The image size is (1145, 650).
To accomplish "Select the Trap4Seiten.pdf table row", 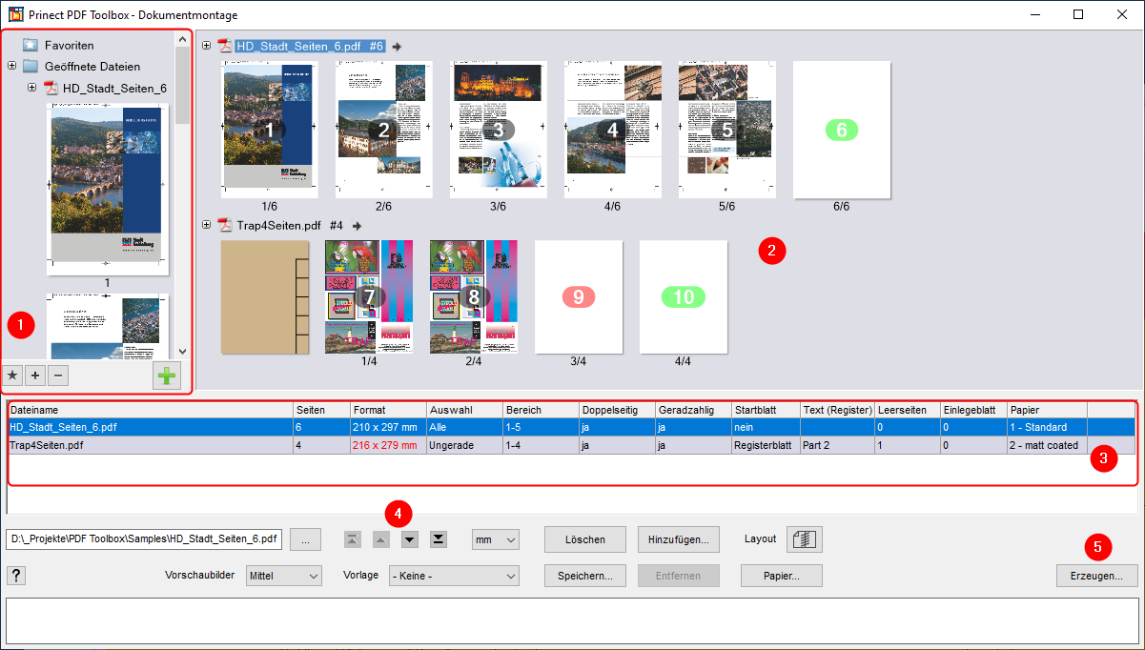I will [572, 445].
